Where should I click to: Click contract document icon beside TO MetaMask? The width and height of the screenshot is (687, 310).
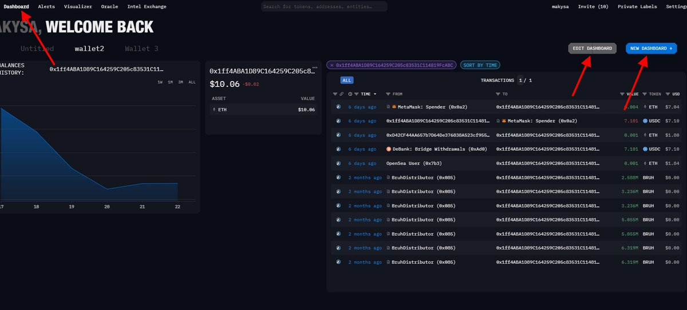point(498,121)
